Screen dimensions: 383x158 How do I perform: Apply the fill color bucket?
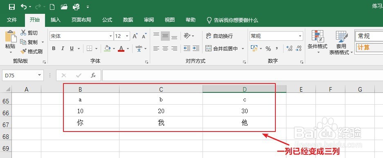pyautogui.click(x=107, y=48)
